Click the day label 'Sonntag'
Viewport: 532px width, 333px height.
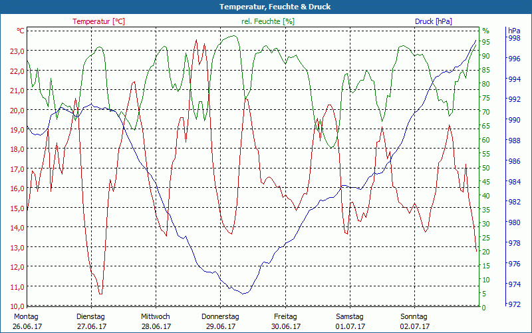(x=414, y=317)
